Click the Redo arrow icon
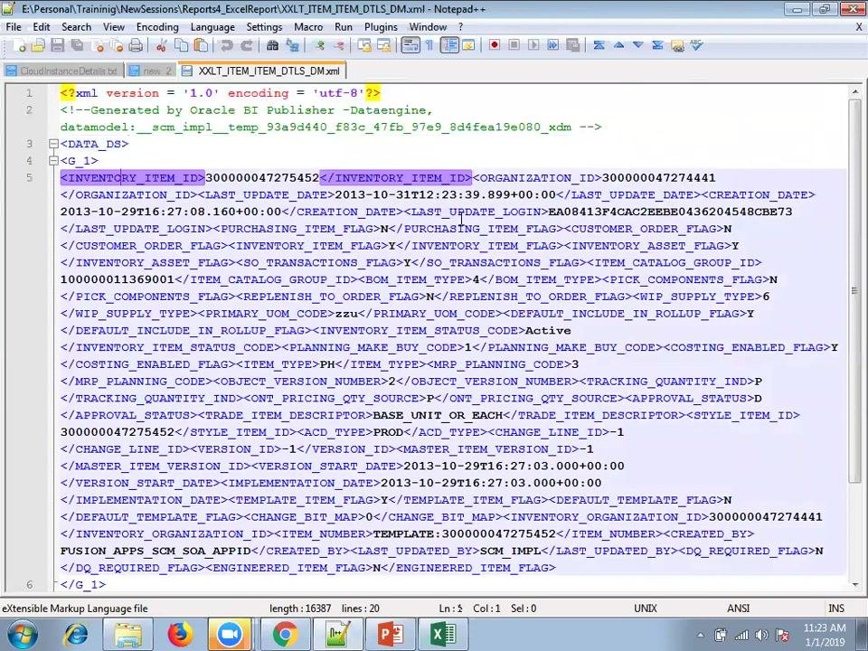 pos(246,46)
